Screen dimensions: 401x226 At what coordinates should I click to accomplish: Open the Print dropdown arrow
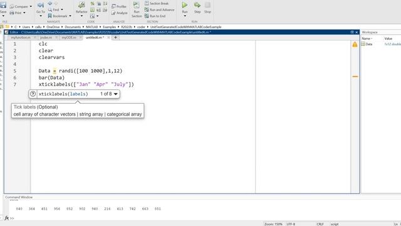[x=24, y=13]
